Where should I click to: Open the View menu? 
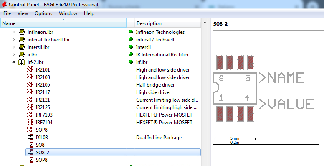click(x=23, y=13)
